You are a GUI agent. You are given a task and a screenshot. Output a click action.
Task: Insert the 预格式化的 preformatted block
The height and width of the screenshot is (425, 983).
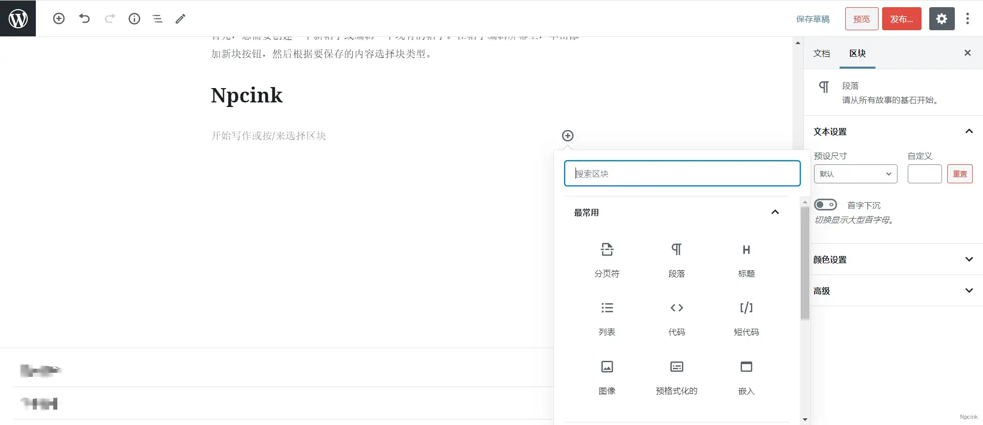pyautogui.click(x=676, y=378)
